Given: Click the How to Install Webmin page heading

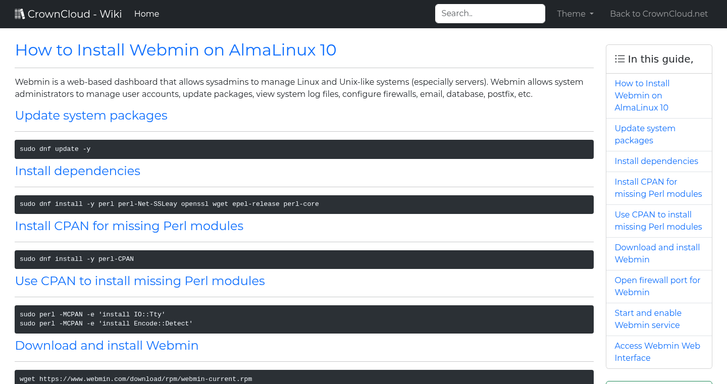Looking at the screenshot, I should 176,50.
